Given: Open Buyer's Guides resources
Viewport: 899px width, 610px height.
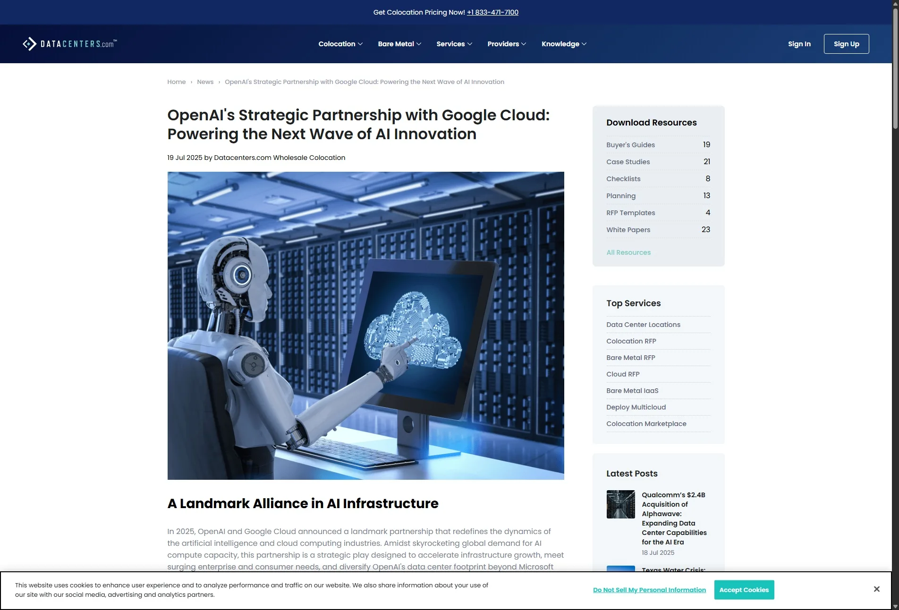Looking at the screenshot, I should coord(630,145).
